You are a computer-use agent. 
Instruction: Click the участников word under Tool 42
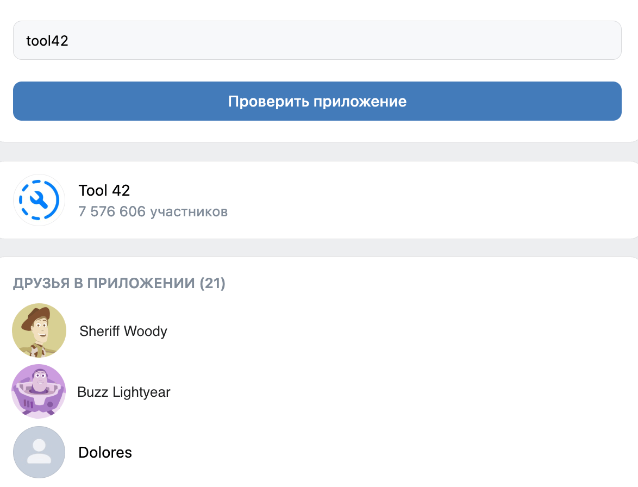[x=189, y=212]
